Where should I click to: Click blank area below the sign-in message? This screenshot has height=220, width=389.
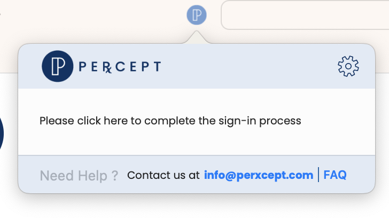197,143
